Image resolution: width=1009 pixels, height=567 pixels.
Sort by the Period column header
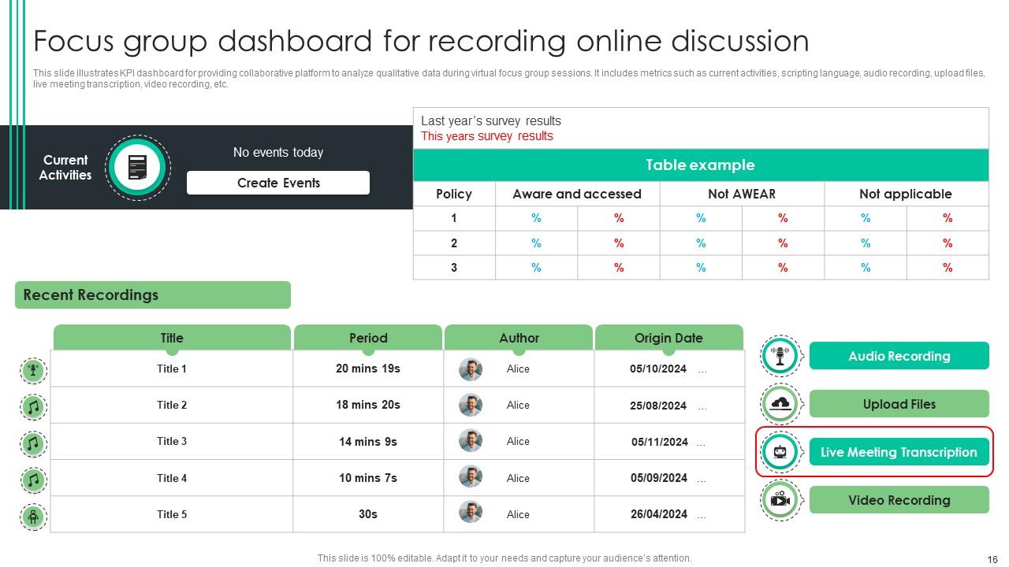tap(368, 338)
